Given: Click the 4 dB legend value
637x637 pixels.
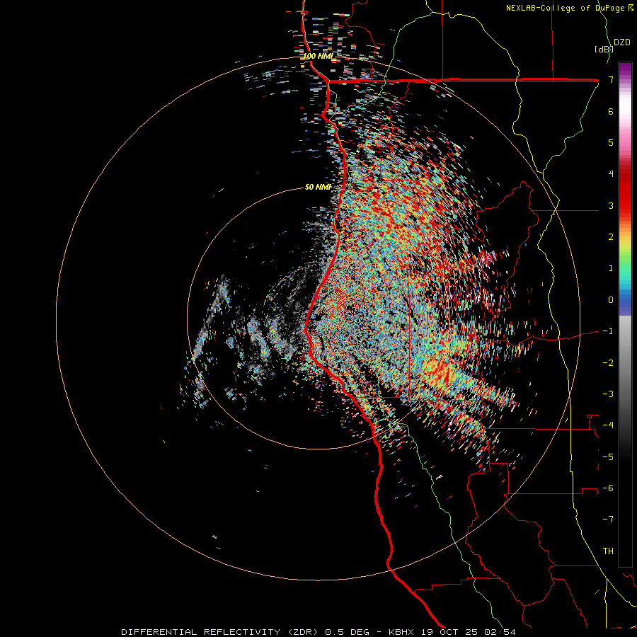Looking at the screenshot, I should coord(611,174).
